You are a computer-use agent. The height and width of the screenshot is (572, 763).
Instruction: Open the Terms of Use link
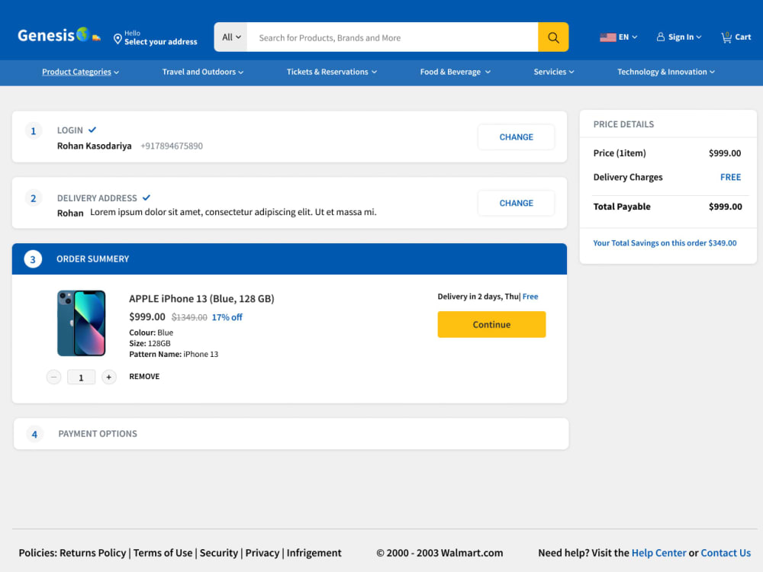click(x=163, y=553)
